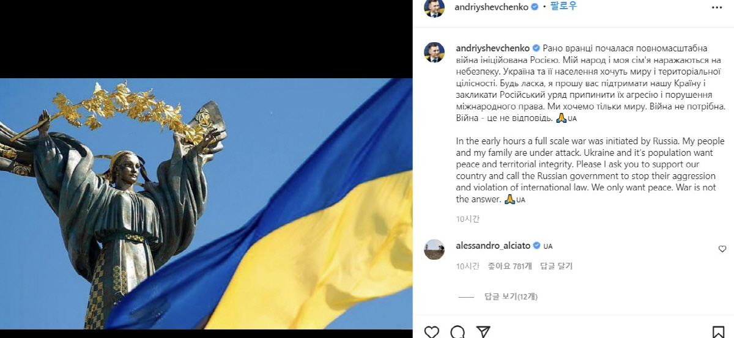Screen dimensions: 734x338
Task: Click the verified badge in the header
Action: point(534,7)
